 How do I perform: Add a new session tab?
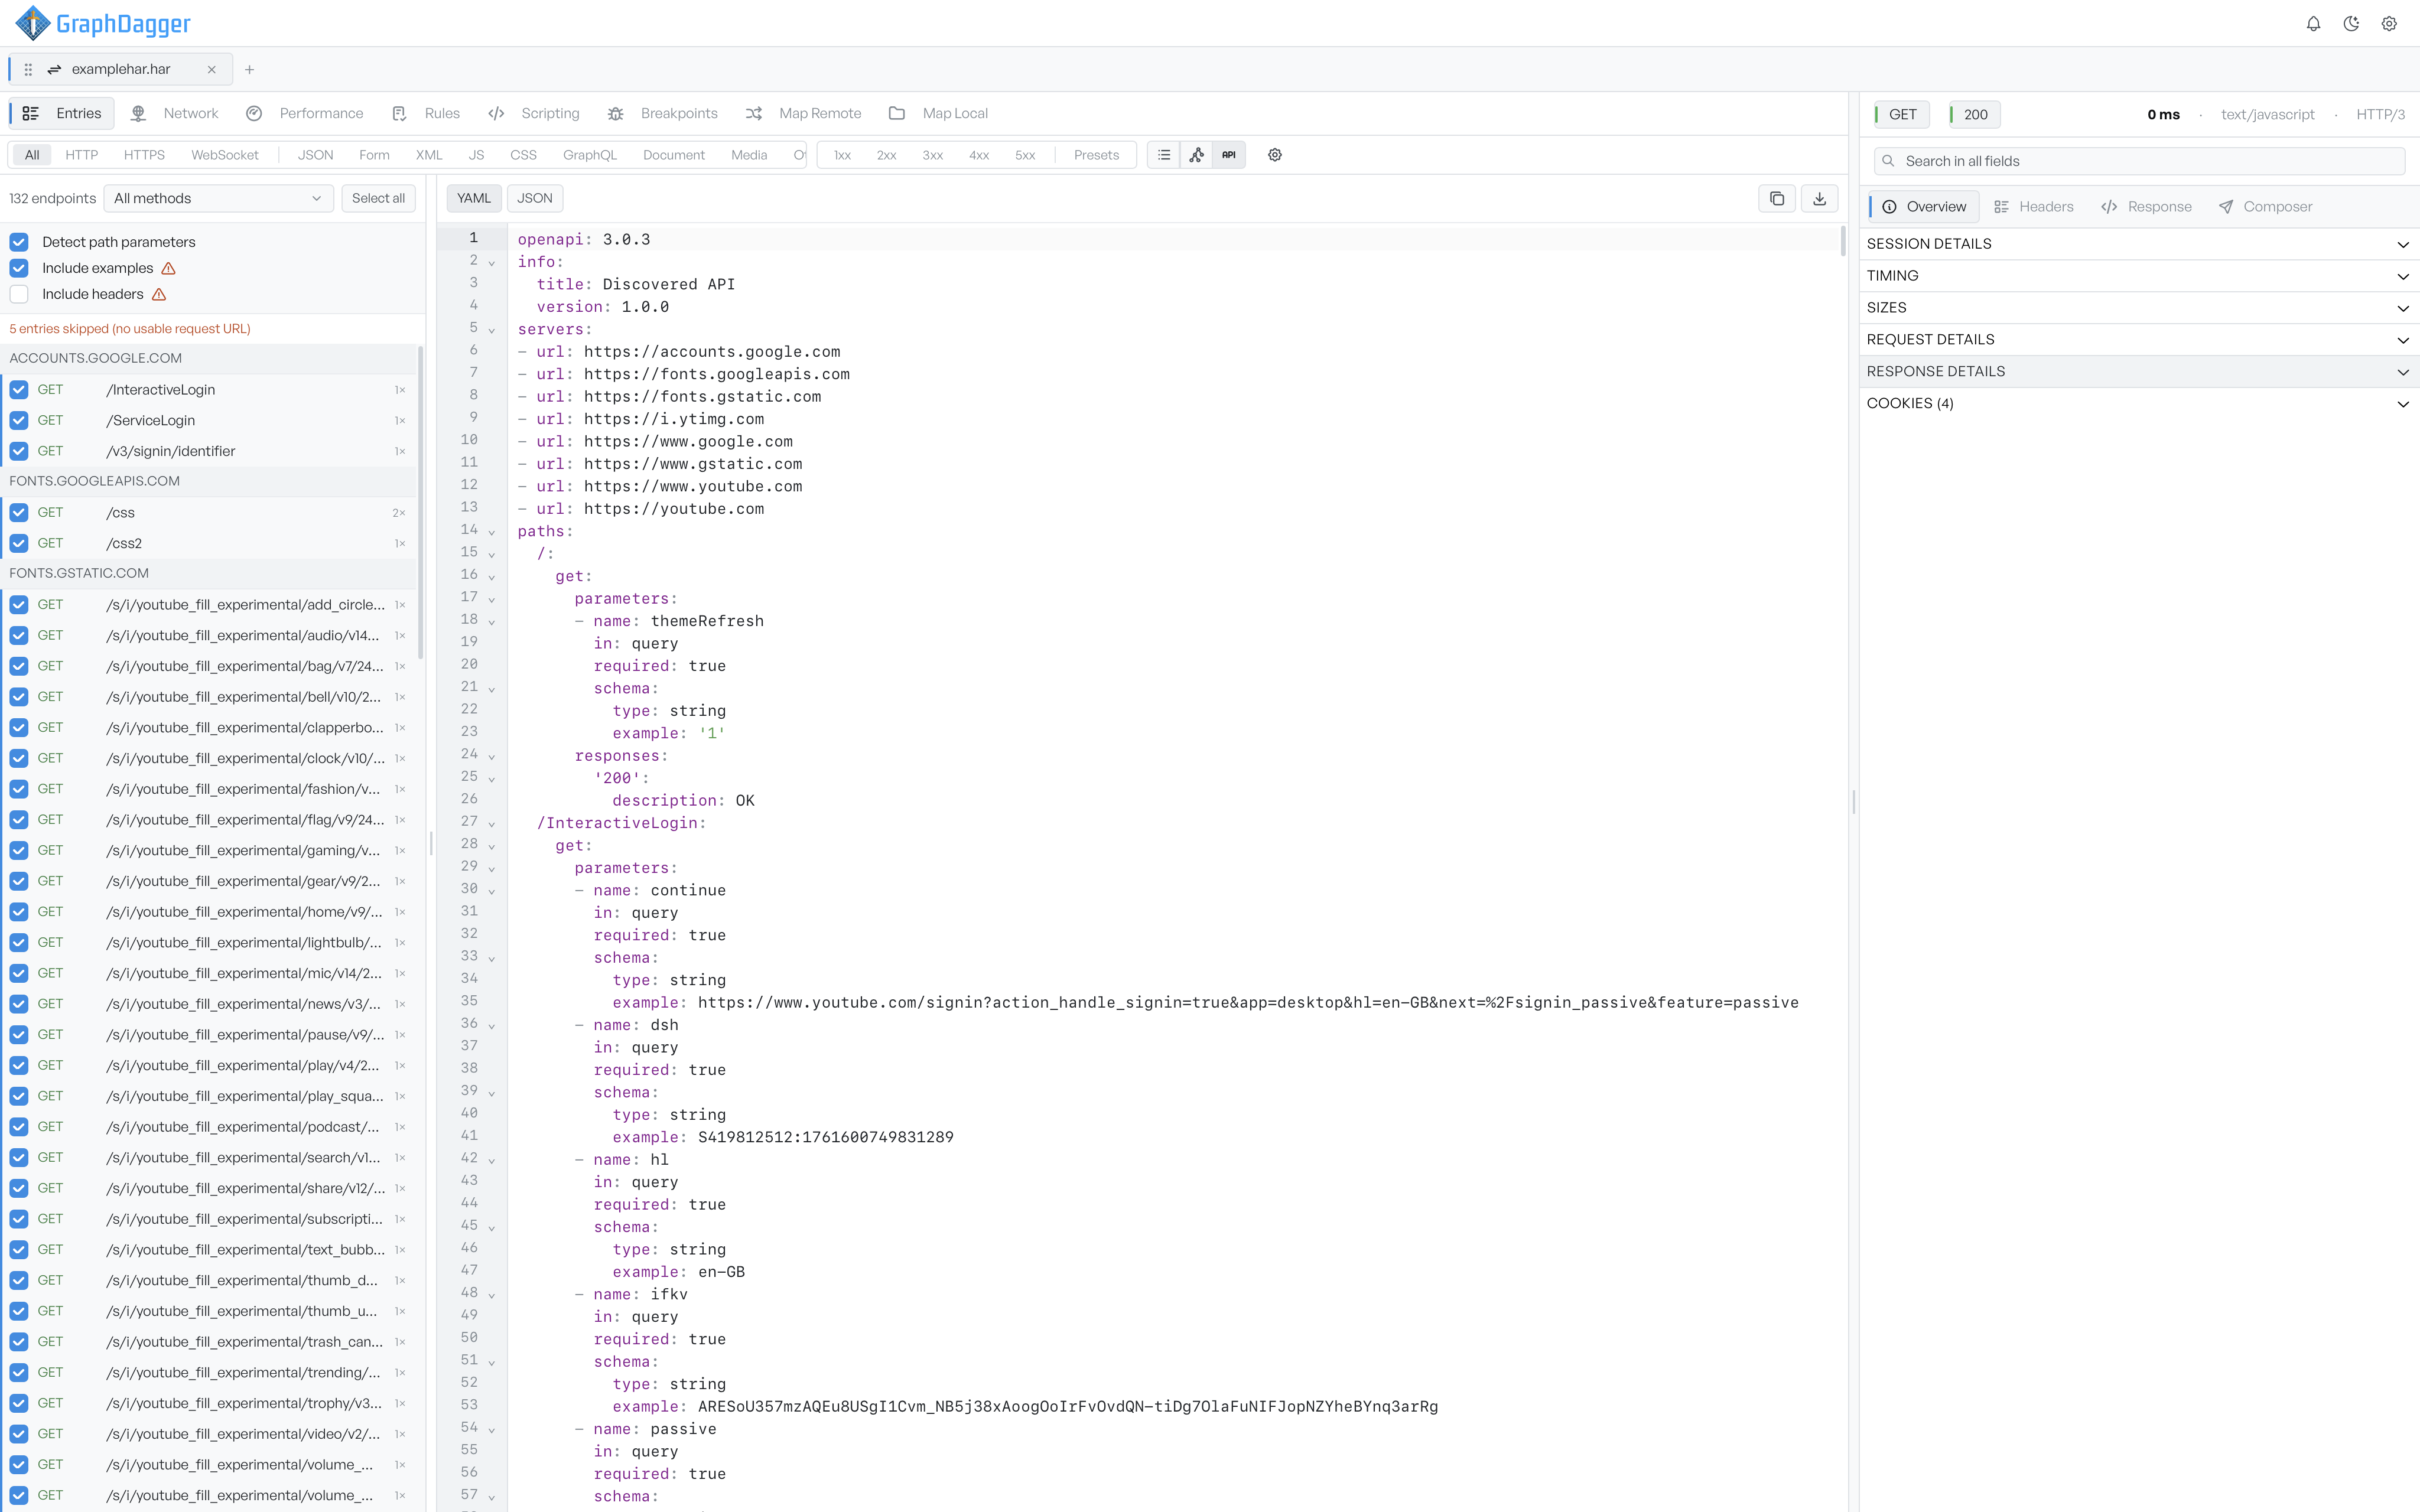pos(250,69)
